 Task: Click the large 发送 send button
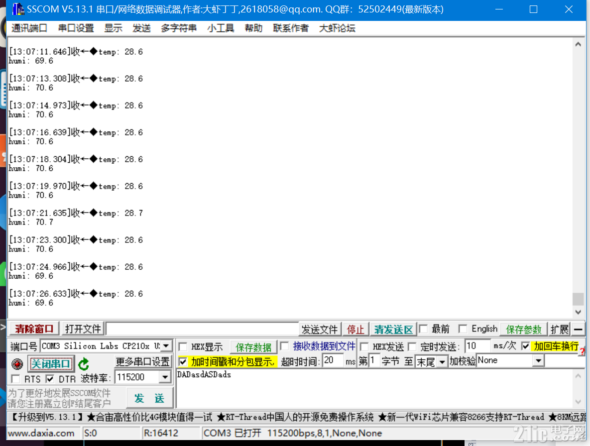(x=149, y=398)
